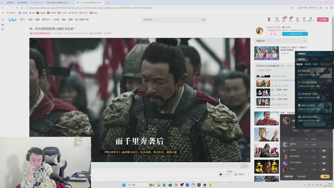
Task: Click the pink ranking tag under video title
Action: 40,33
